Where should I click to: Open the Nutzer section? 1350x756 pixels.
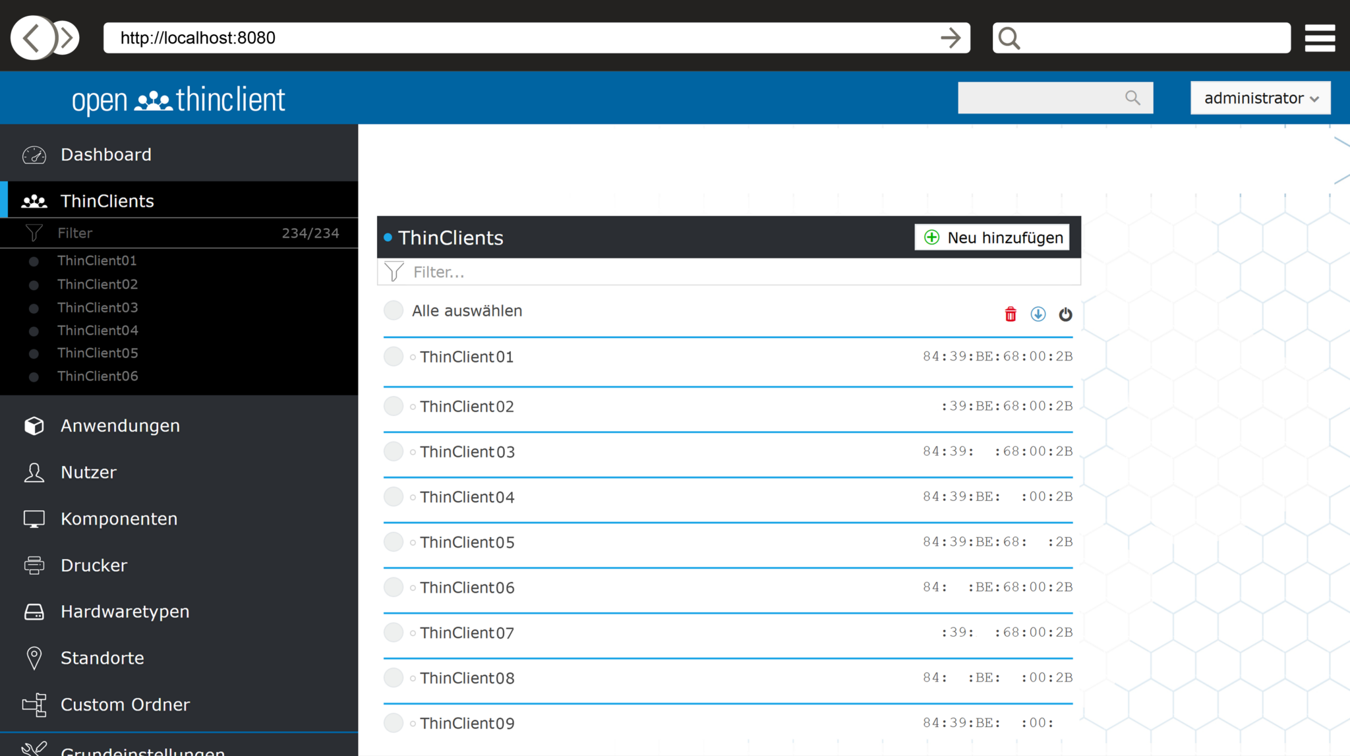[88, 472]
